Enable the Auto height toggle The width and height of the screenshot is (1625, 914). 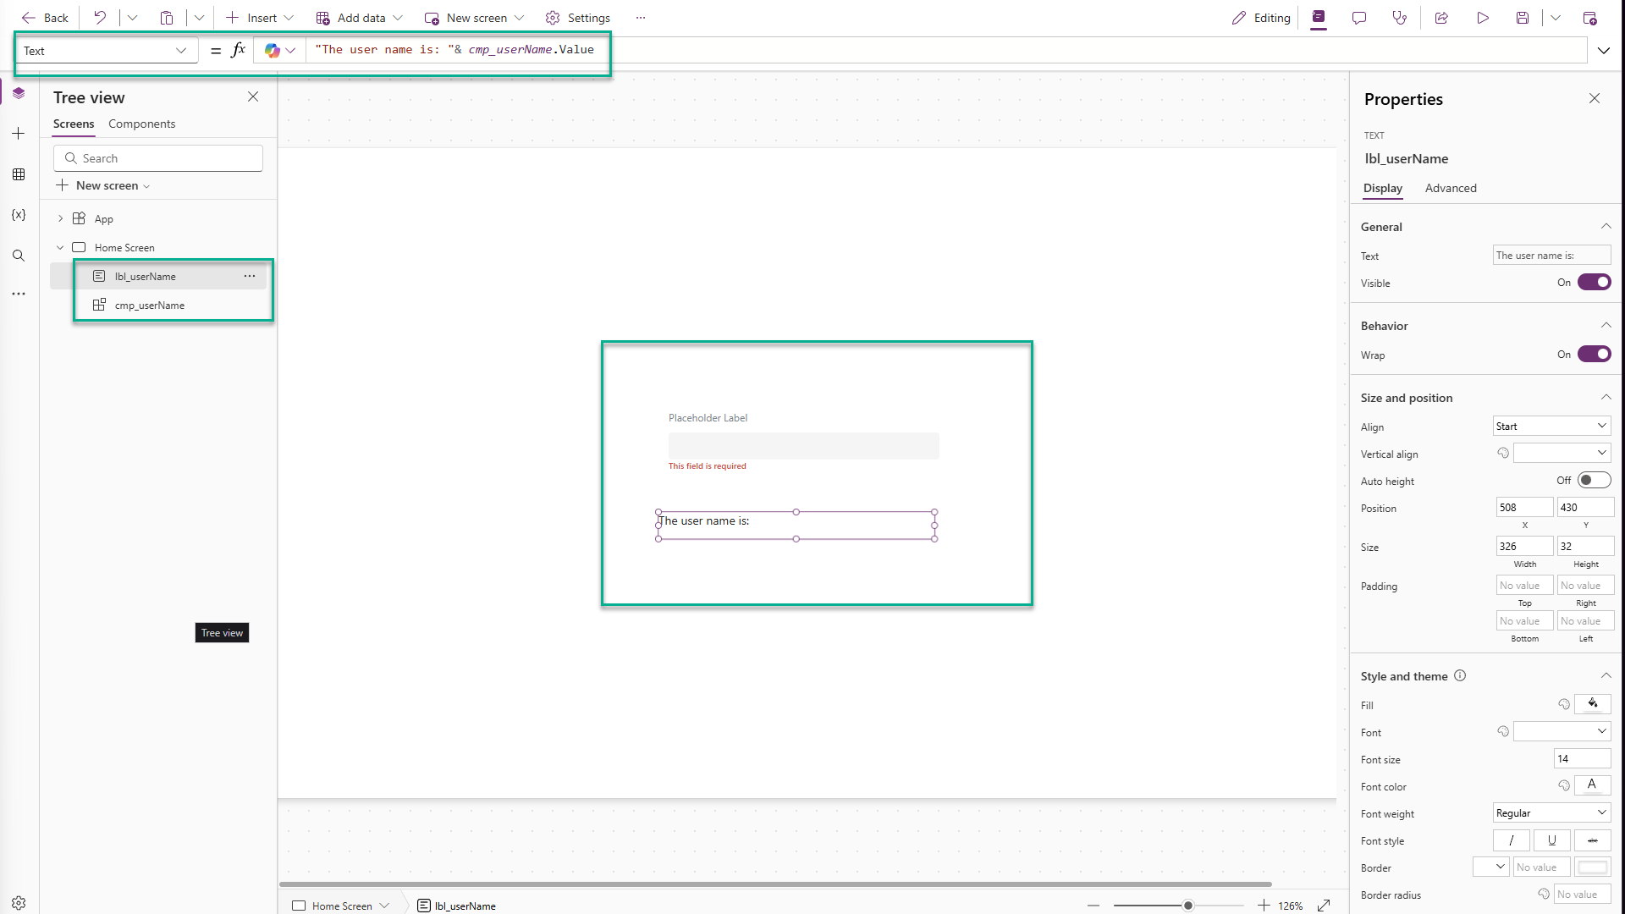pos(1595,481)
